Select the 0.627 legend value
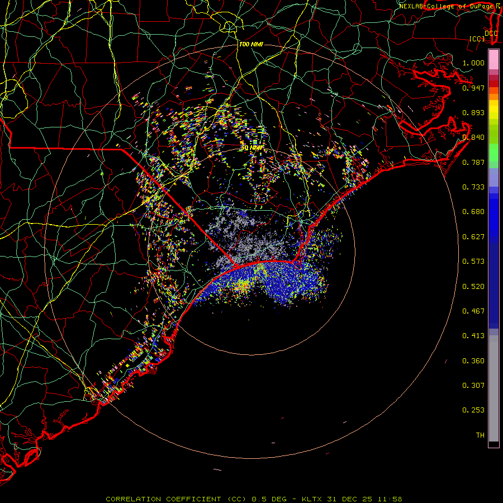The image size is (503, 503). coord(473,237)
